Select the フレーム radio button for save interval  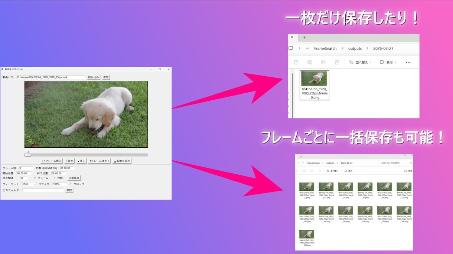[x=35, y=178]
